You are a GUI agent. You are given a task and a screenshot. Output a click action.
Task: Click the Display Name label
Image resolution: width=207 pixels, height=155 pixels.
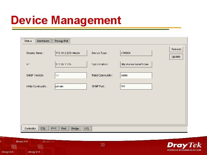click(x=35, y=53)
